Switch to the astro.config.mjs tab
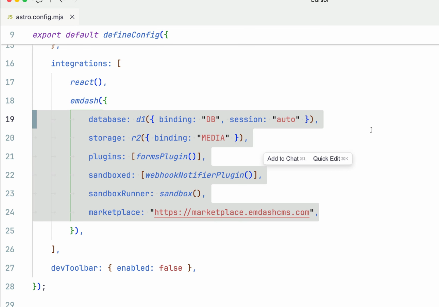 (39, 17)
